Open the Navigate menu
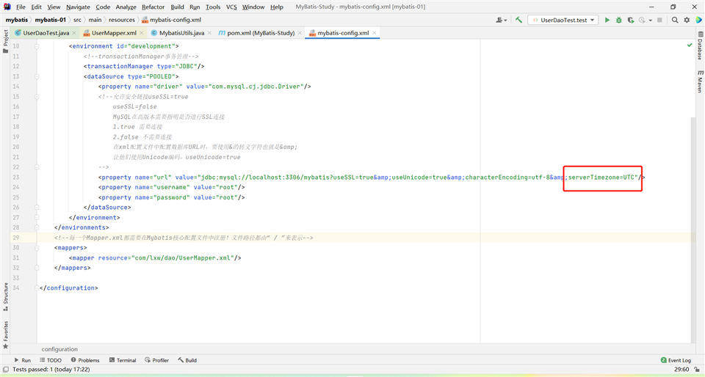 [x=79, y=7]
